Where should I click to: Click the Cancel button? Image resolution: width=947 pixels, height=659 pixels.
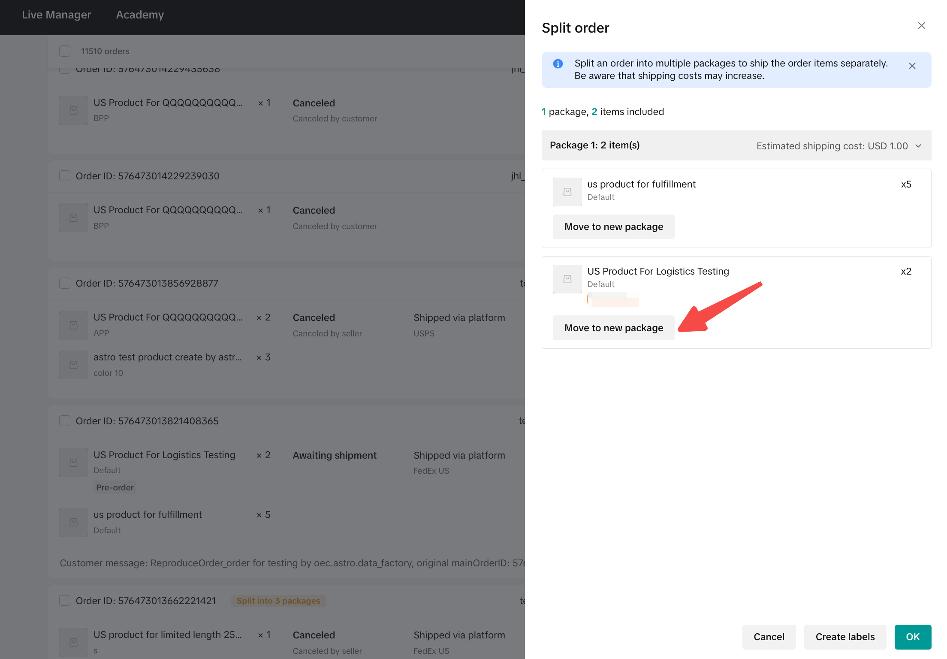pyautogui.click(x=769, y=637)
